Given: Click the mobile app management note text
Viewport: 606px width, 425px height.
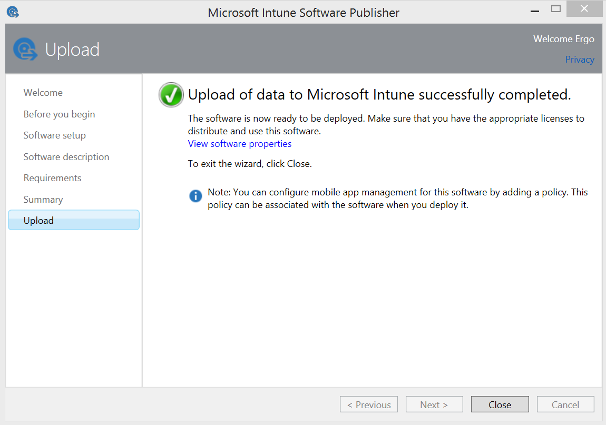Looking at the screenshot, I should pos(397,199).
